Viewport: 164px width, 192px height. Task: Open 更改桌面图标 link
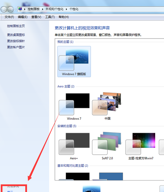click(x=16, y=35)
